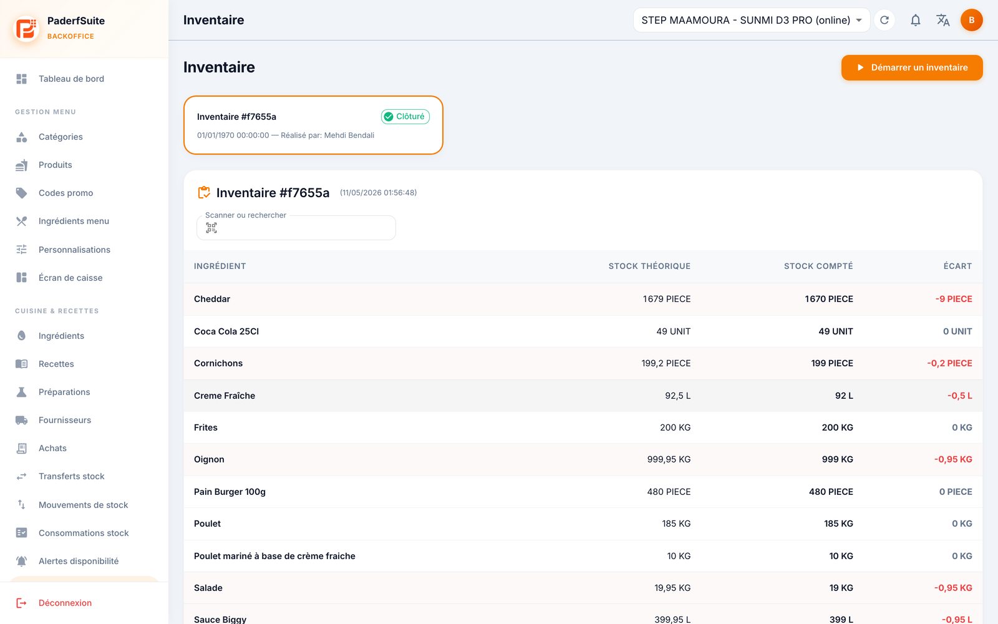Click the Codes promo tag icon
The image size is (998, 624).
point(22,193)
